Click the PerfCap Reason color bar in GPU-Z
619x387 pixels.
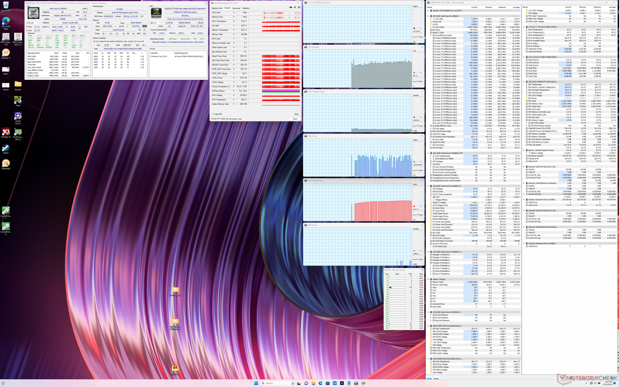tap(281, 91)
